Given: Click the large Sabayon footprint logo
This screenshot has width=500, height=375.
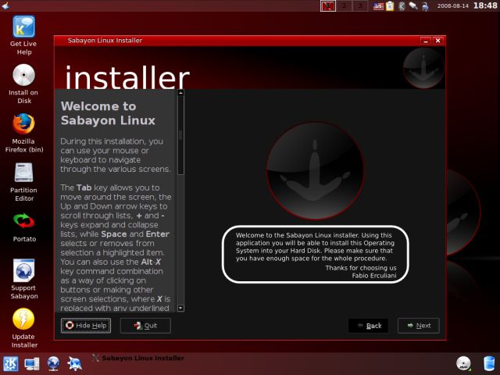Looking at the screenshot, I should click(315, 171).
